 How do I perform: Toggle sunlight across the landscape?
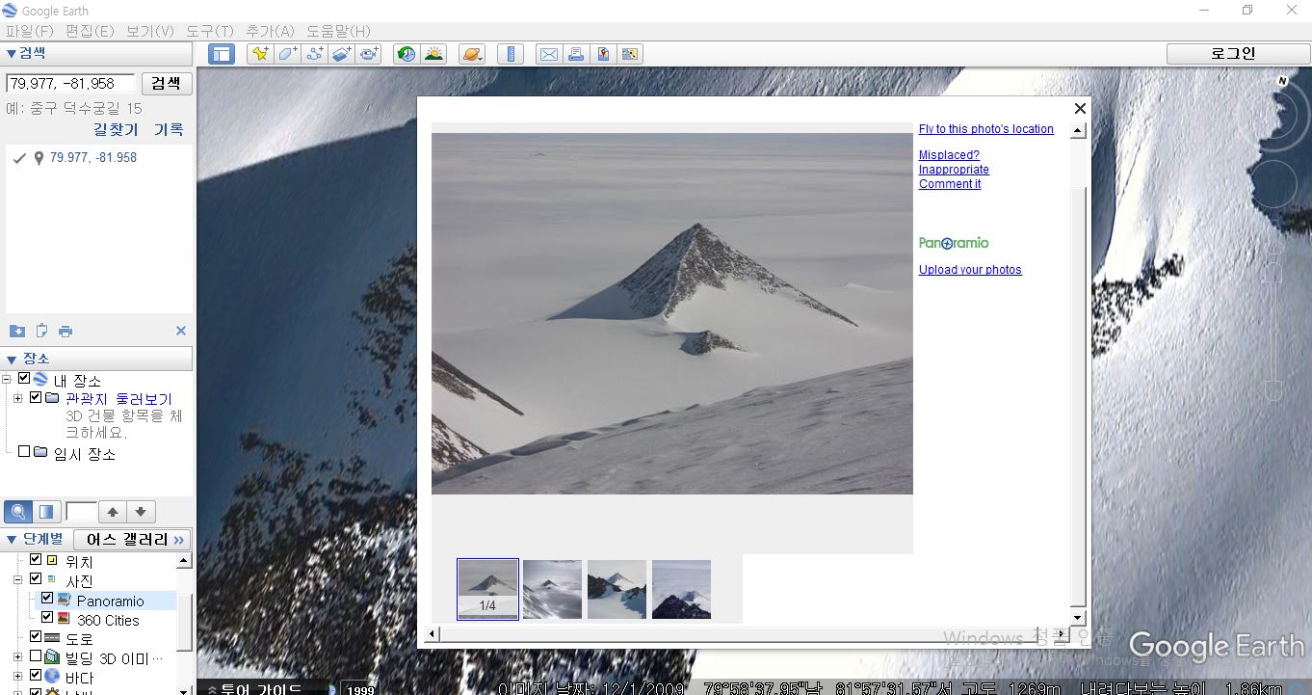point(433,54)
